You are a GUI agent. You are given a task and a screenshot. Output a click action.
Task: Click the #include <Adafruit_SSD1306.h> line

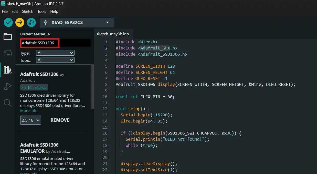point(151,54)
